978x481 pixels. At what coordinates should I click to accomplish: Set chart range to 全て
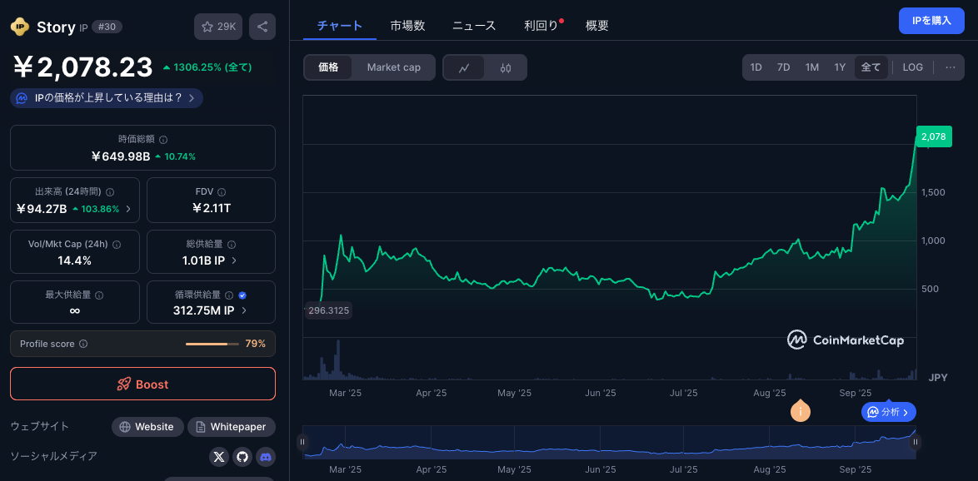[871, 67]
